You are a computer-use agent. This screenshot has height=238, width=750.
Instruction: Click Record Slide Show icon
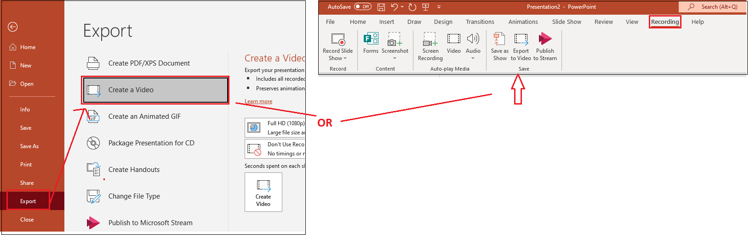coord(338,39)
